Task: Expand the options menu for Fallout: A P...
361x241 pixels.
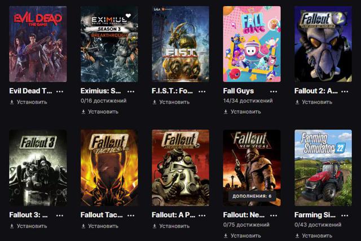Action: (202, 215)
